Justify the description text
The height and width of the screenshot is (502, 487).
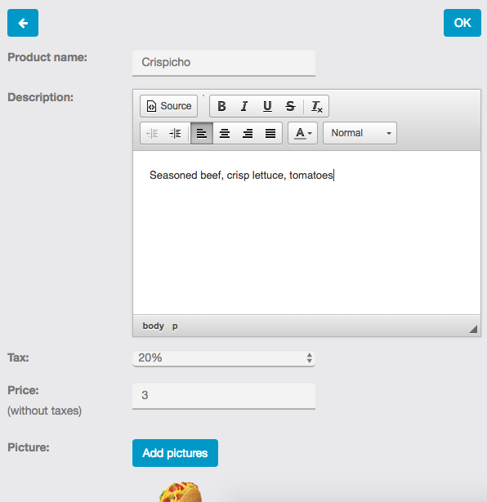270,133
